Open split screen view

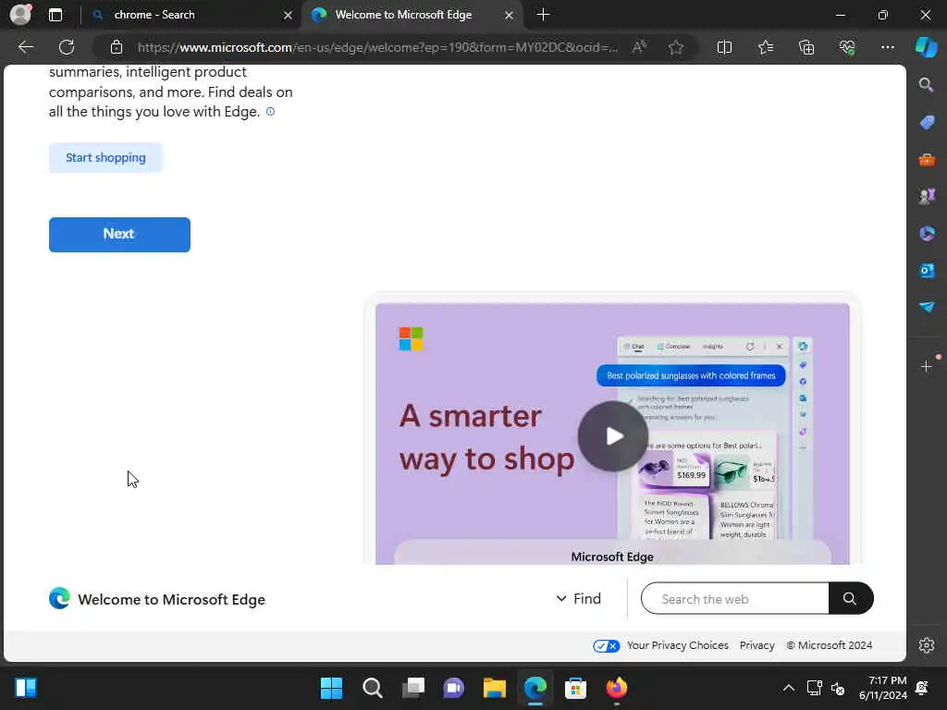pos(724,47)
